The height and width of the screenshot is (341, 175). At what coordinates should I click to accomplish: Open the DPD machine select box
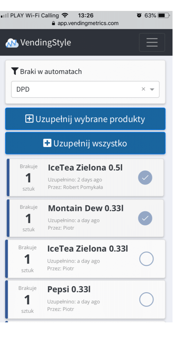(x=85, y=89)
